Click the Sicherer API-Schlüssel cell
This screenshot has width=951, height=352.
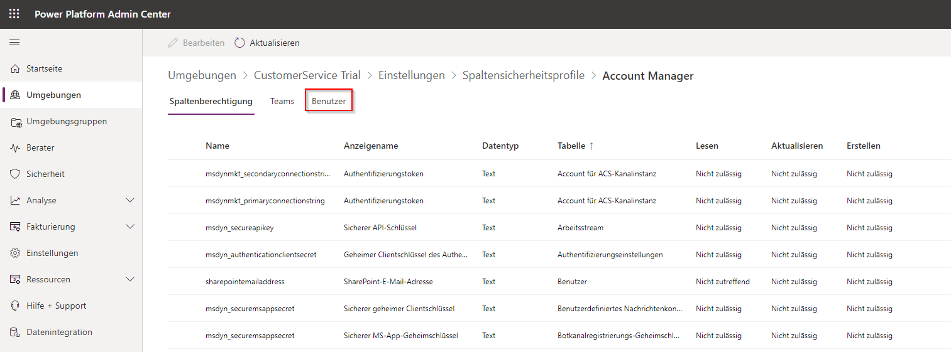click(x=380, y=228)
